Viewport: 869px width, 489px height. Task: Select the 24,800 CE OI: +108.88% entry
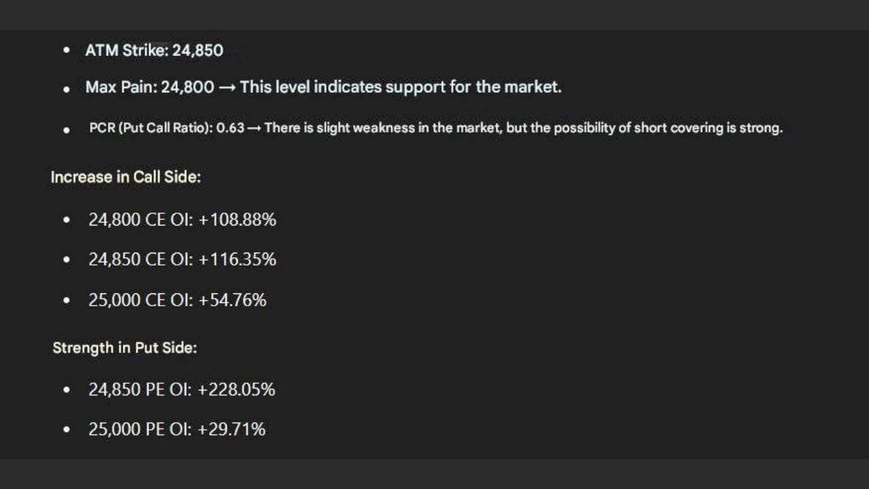(182, 220)
